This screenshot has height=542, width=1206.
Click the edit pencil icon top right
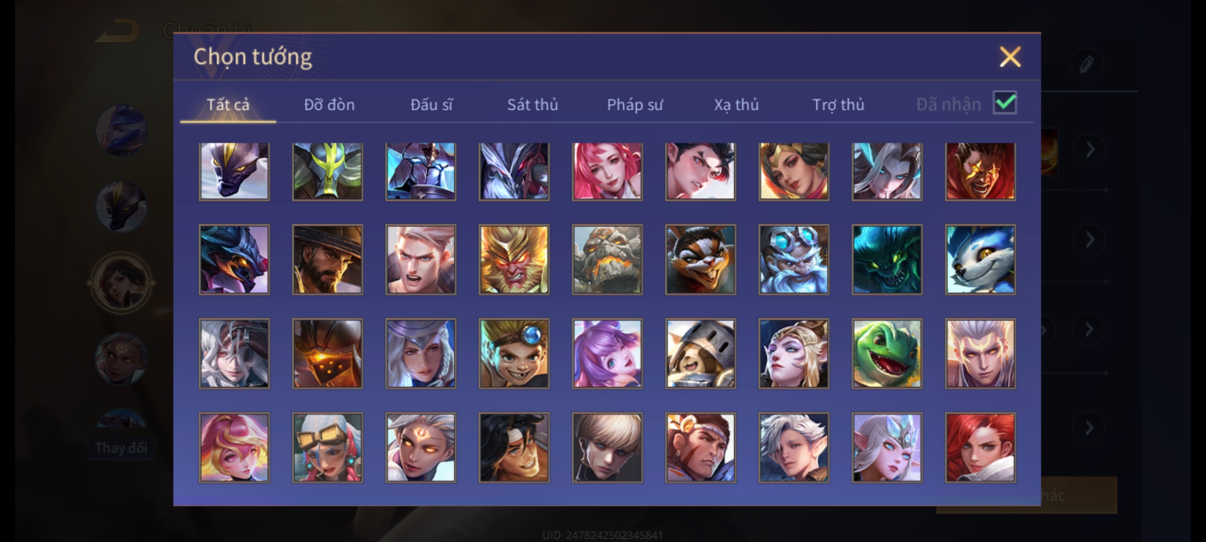click(x=1086, y=65)
